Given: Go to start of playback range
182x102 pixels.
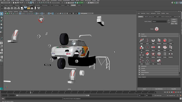Looking at the screenshot, I should click(165, 92).
